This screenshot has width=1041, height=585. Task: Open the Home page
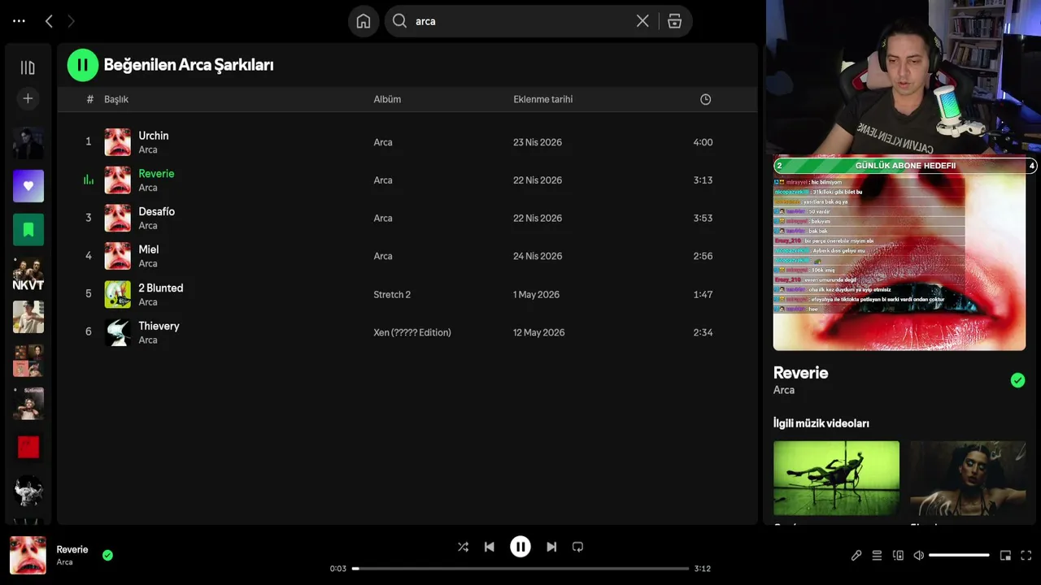click(364, 21)
